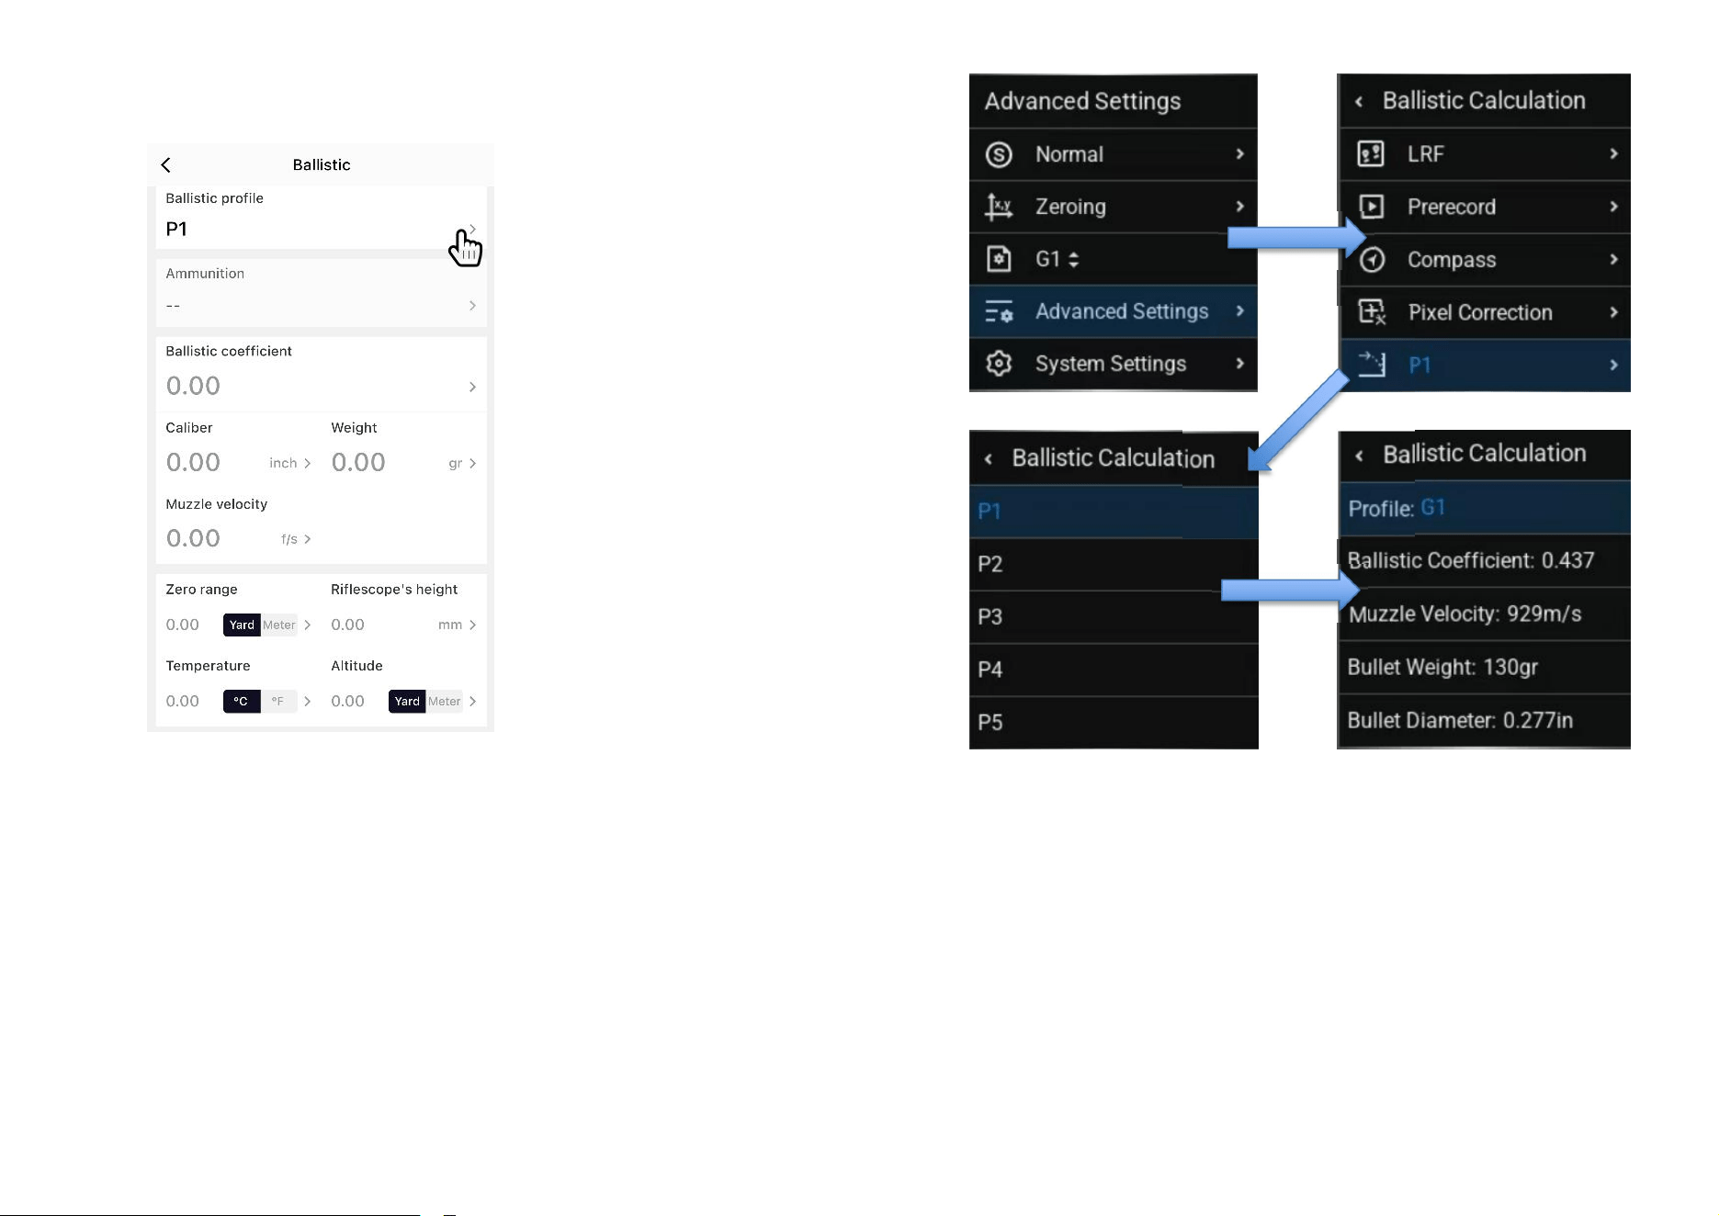Select the highlighted P1 profile in list
The width and height of the screenshot is (1719, 1216).
point(1114,512)
